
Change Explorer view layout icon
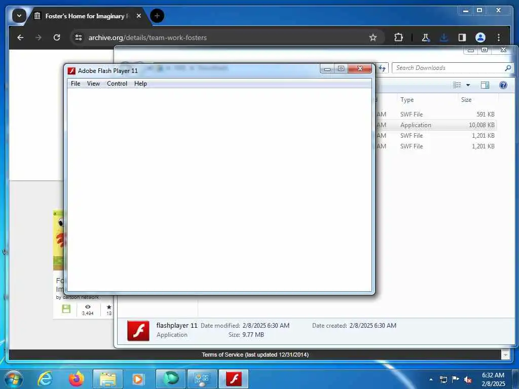click(457, 85)
